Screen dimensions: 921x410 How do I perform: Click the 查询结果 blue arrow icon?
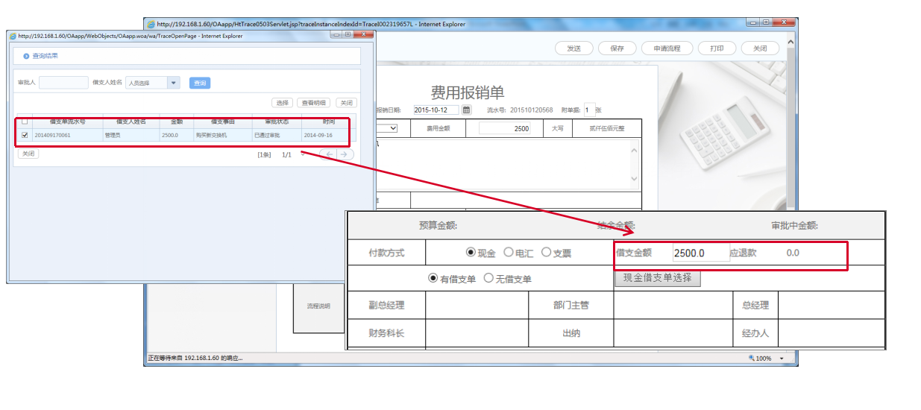coord(26,56)
